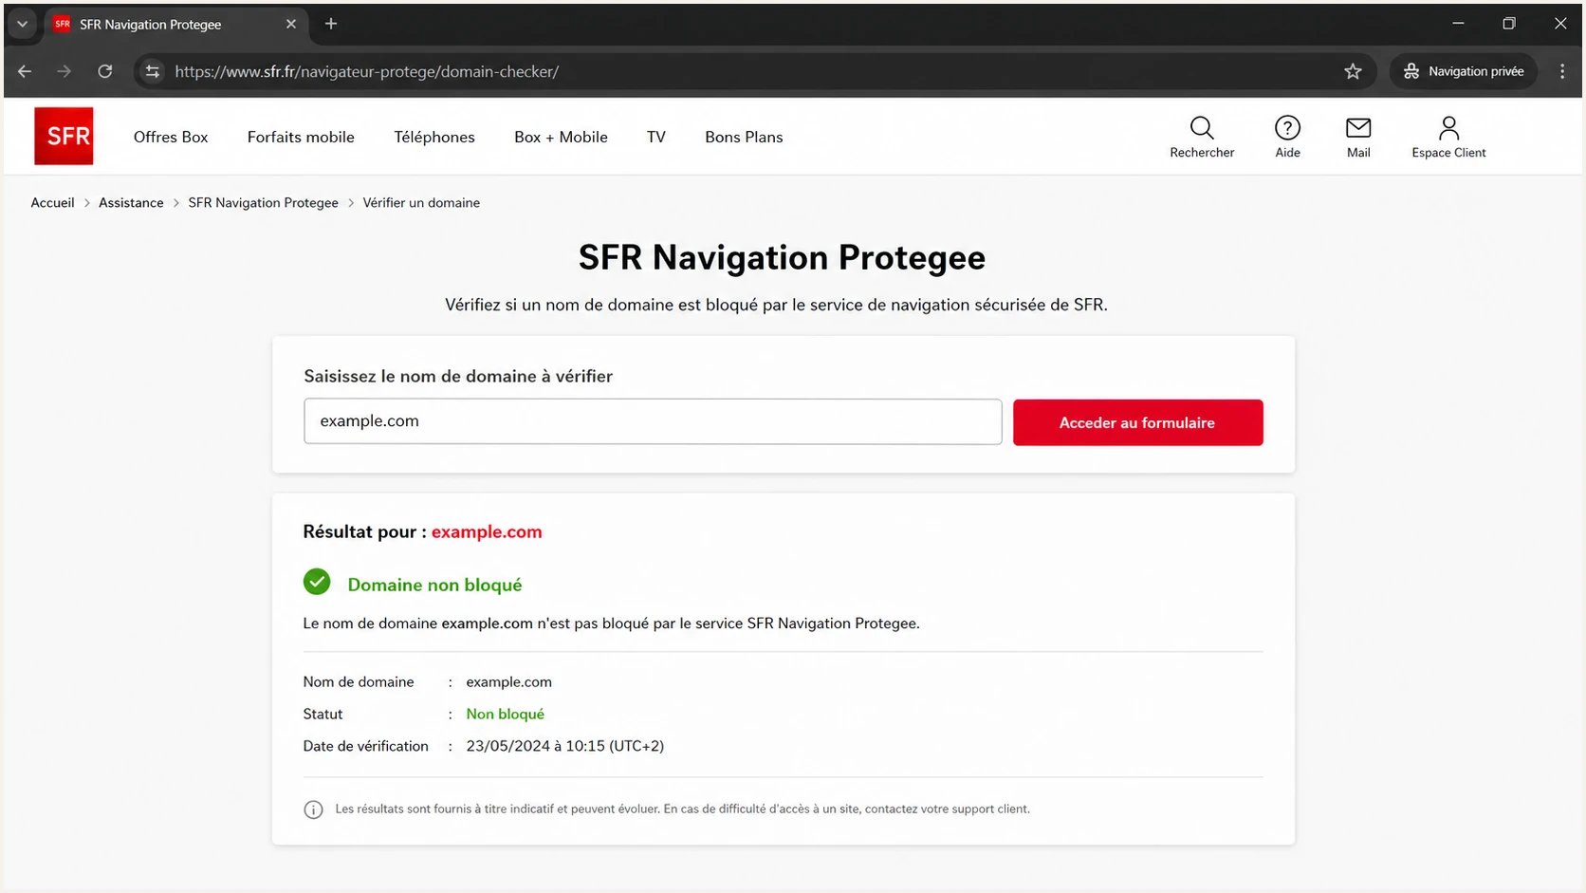Click the Non bloqué statut value
The width and height of the screenshot is (1586, 893).
(505, 714)
